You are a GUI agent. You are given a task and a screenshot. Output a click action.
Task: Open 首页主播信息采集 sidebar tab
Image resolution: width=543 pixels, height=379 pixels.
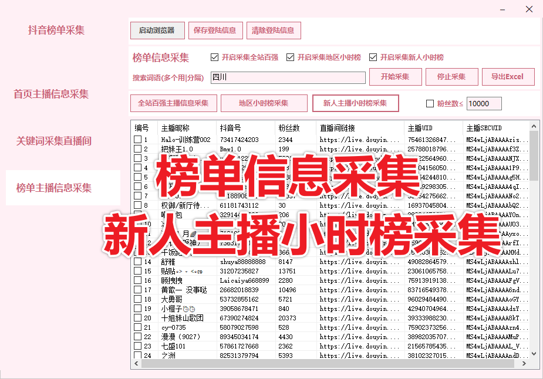(x=52, y=94)
